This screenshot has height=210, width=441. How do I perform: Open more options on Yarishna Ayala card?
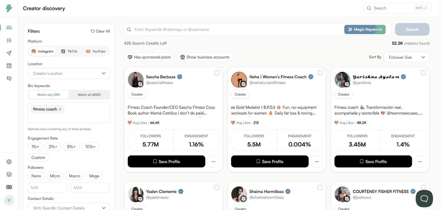coord(420,162)
